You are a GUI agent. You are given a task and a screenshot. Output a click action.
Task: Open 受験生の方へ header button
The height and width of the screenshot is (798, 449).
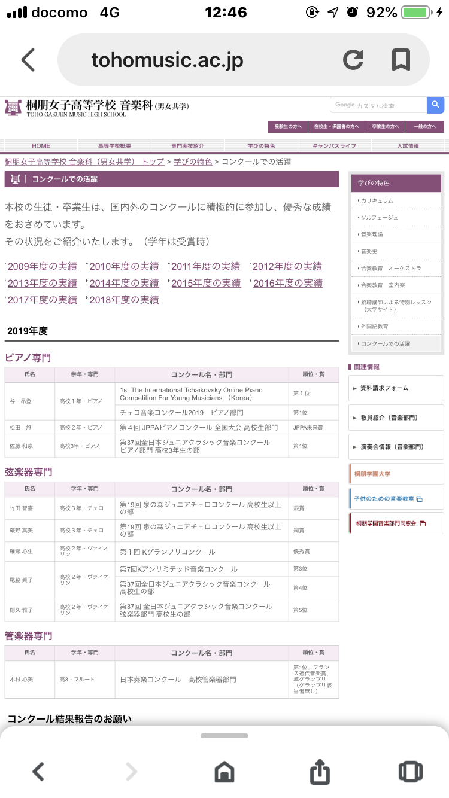click(x=287, y=127)
